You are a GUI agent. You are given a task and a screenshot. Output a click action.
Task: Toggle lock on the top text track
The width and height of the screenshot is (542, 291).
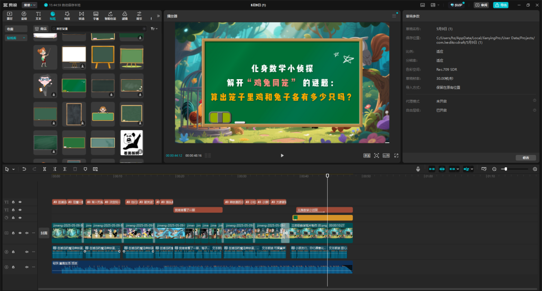14,202
